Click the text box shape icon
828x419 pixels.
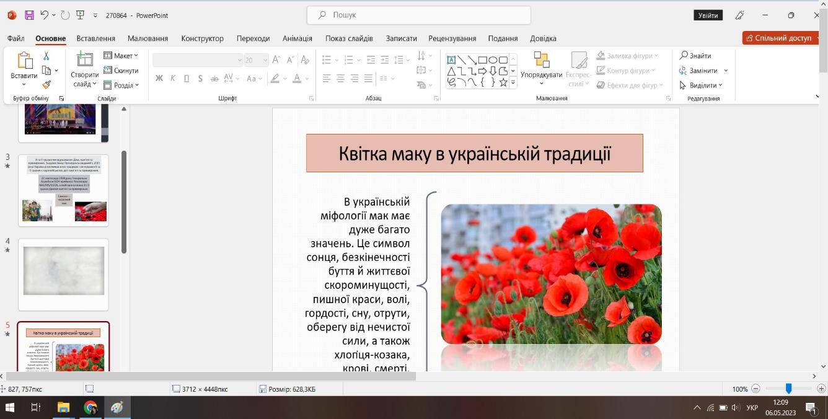[x=451, y=60]
